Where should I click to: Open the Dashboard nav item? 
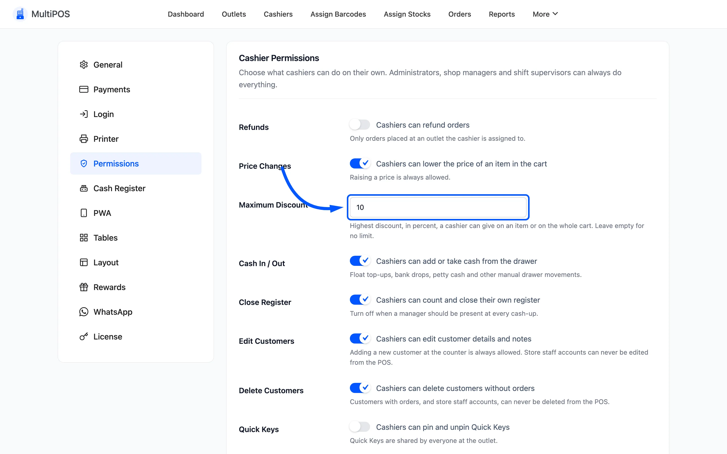[x=186, y=14]
